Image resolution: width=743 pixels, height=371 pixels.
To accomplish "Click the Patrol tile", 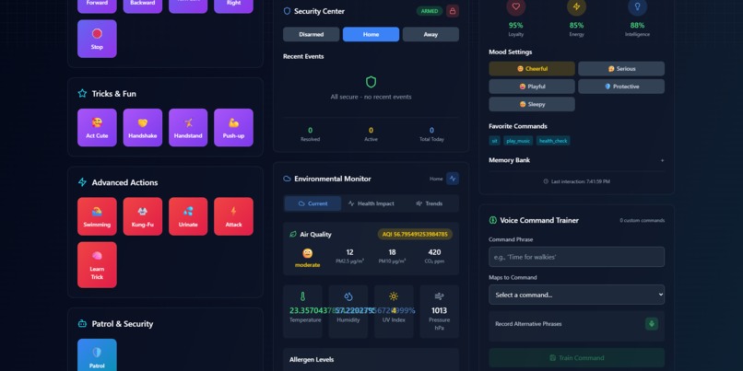I will click(97, 355).
